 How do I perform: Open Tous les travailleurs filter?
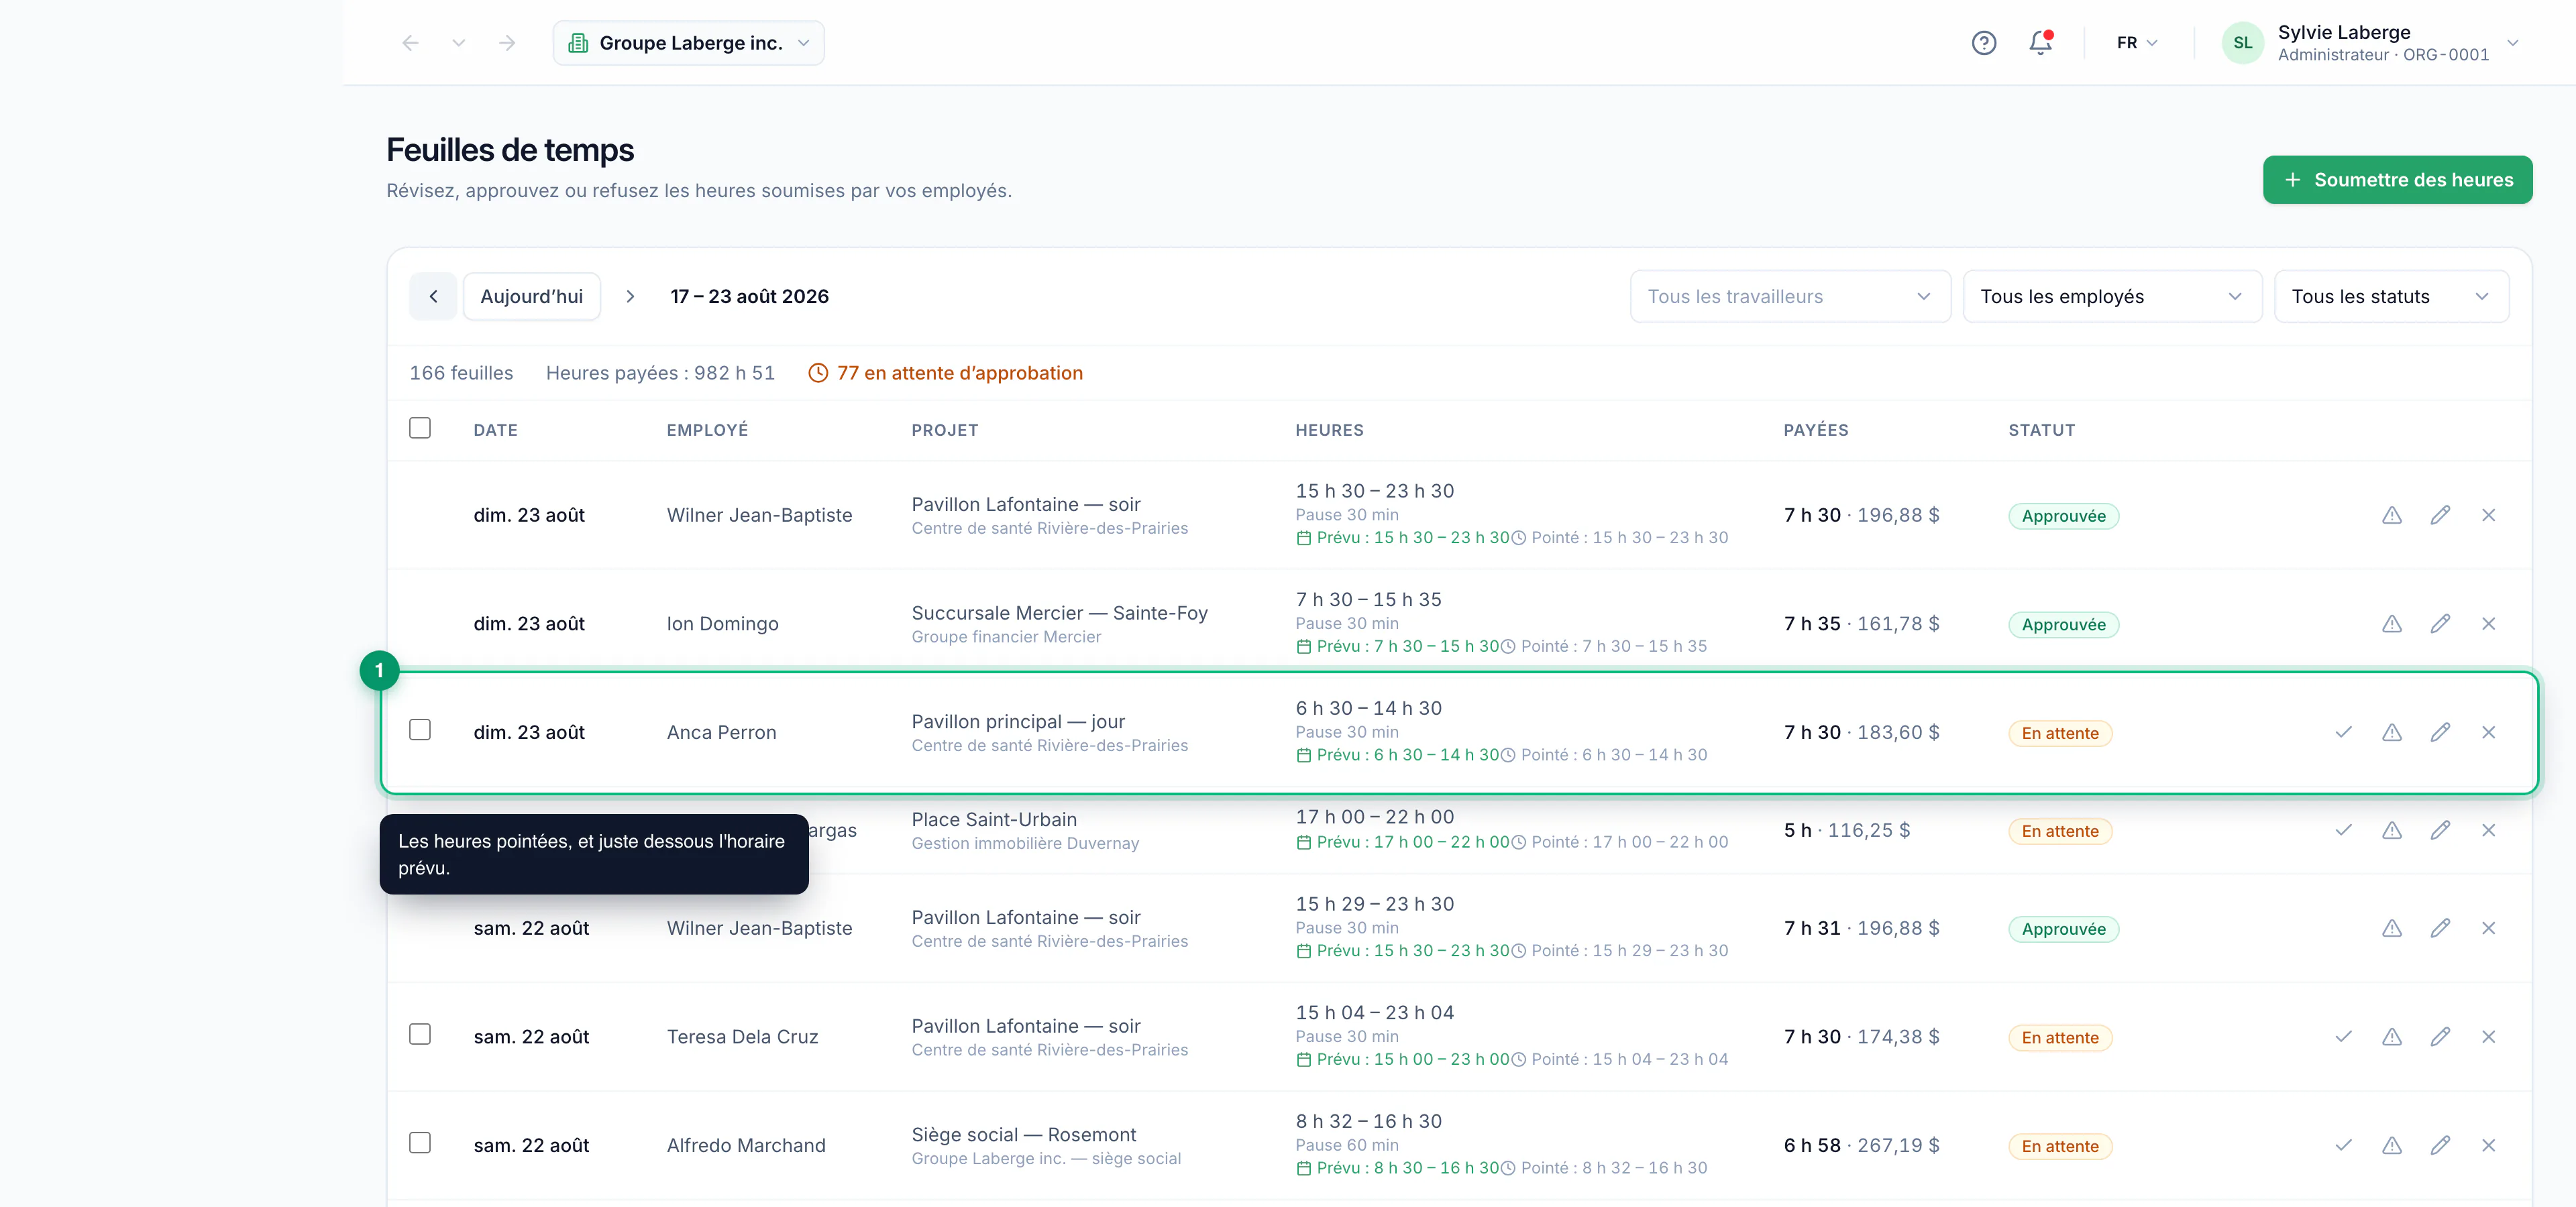pyautogui.click(x=1790, y=297)
